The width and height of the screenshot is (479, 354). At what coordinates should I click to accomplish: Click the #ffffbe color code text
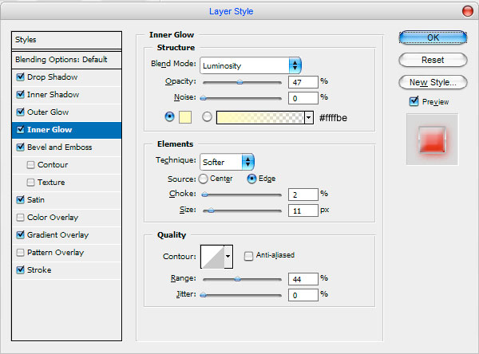click(x=333, y=118)
